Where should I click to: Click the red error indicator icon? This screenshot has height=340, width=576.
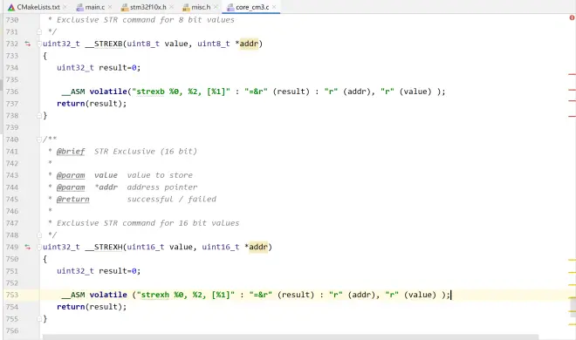tap(572, 17)
